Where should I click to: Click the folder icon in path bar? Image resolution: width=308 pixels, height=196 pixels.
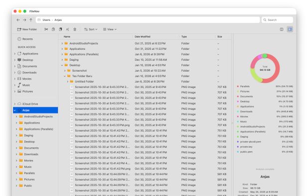[39, 20]
